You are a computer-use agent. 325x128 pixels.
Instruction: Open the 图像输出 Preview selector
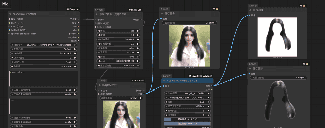coord(121,98)
